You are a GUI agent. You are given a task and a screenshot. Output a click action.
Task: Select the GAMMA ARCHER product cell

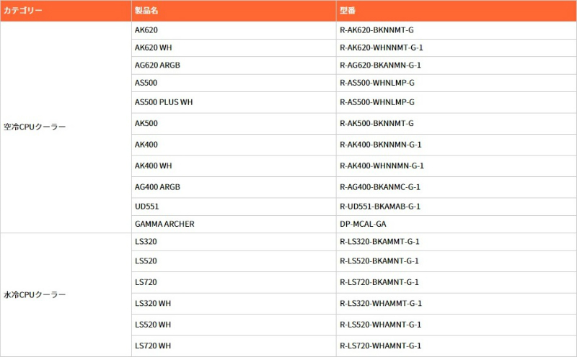(164, 224)
